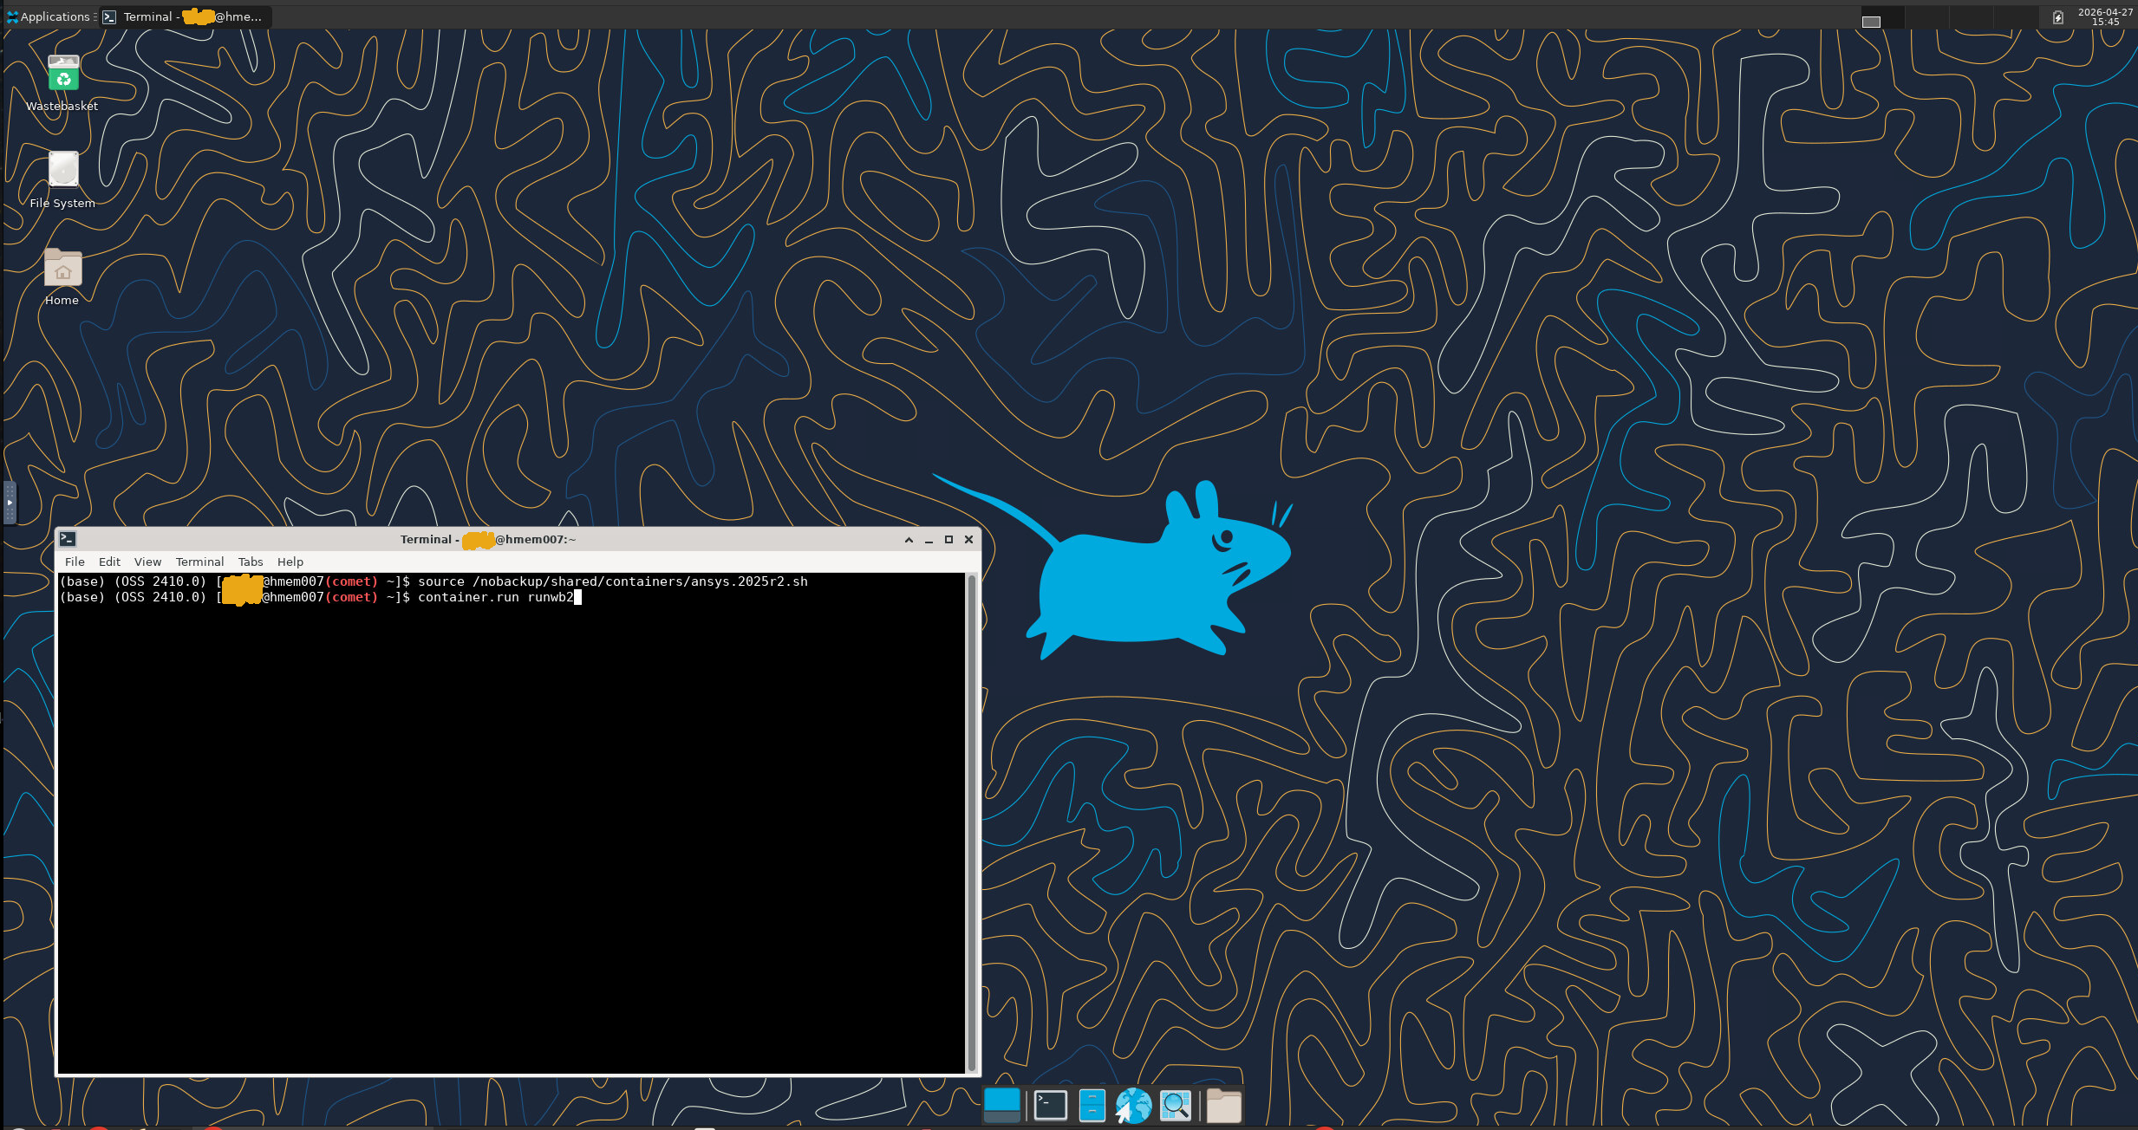
Task: Roll up the Terminal window with the shade arrow
Action: 909,539
